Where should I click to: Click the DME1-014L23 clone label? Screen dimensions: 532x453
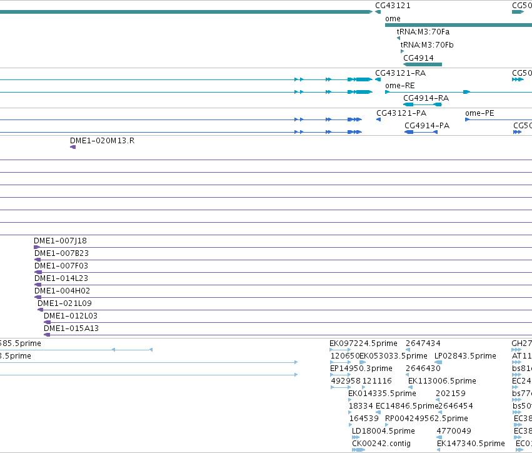pyautogui.click(x=61, y=278)
